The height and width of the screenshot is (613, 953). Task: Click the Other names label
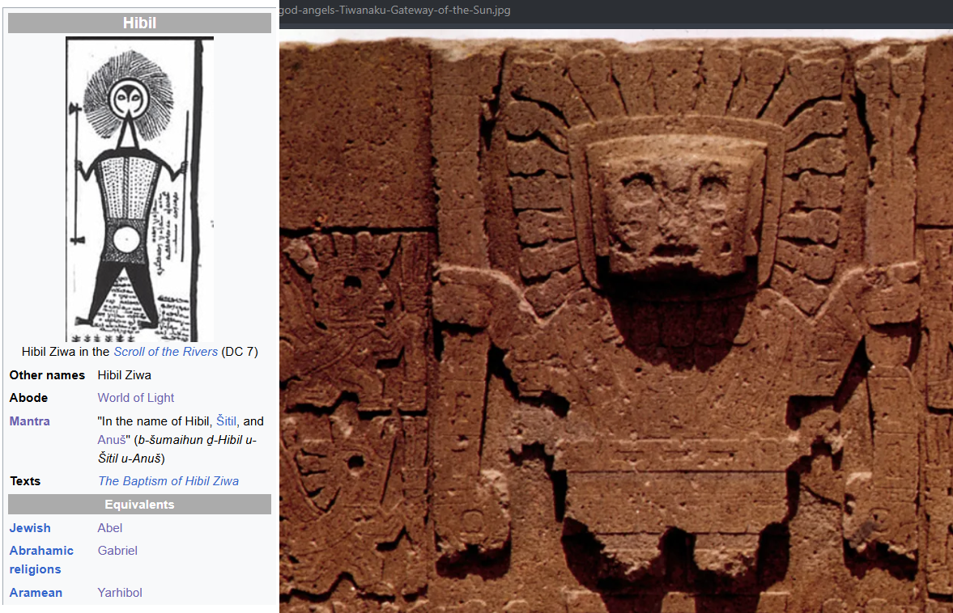click(x=48, y=376)
